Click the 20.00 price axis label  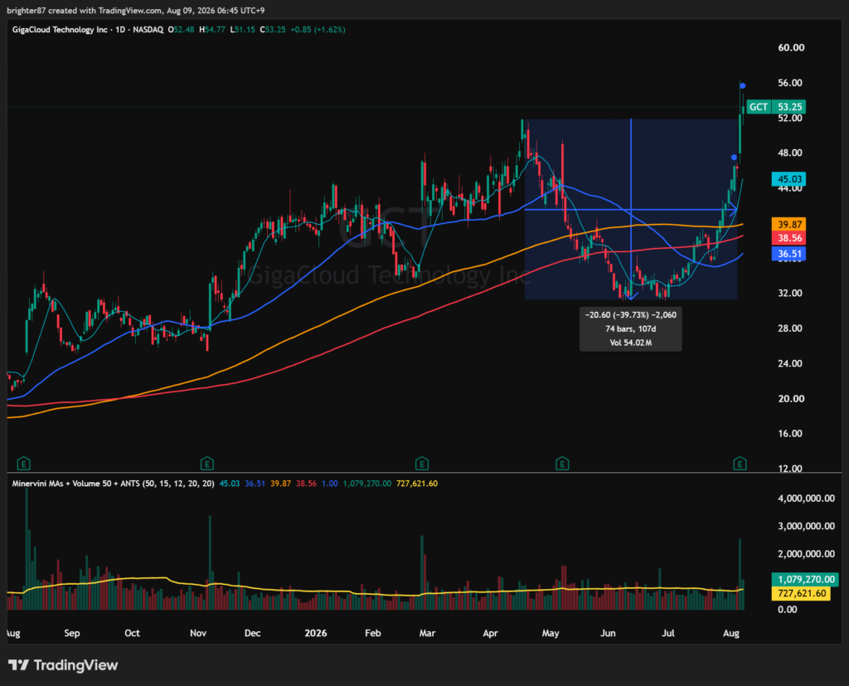(790, 399)
